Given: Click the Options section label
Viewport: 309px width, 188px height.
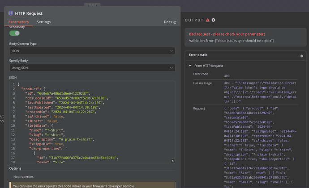Looking at the screenshot, I should [15, 168].
